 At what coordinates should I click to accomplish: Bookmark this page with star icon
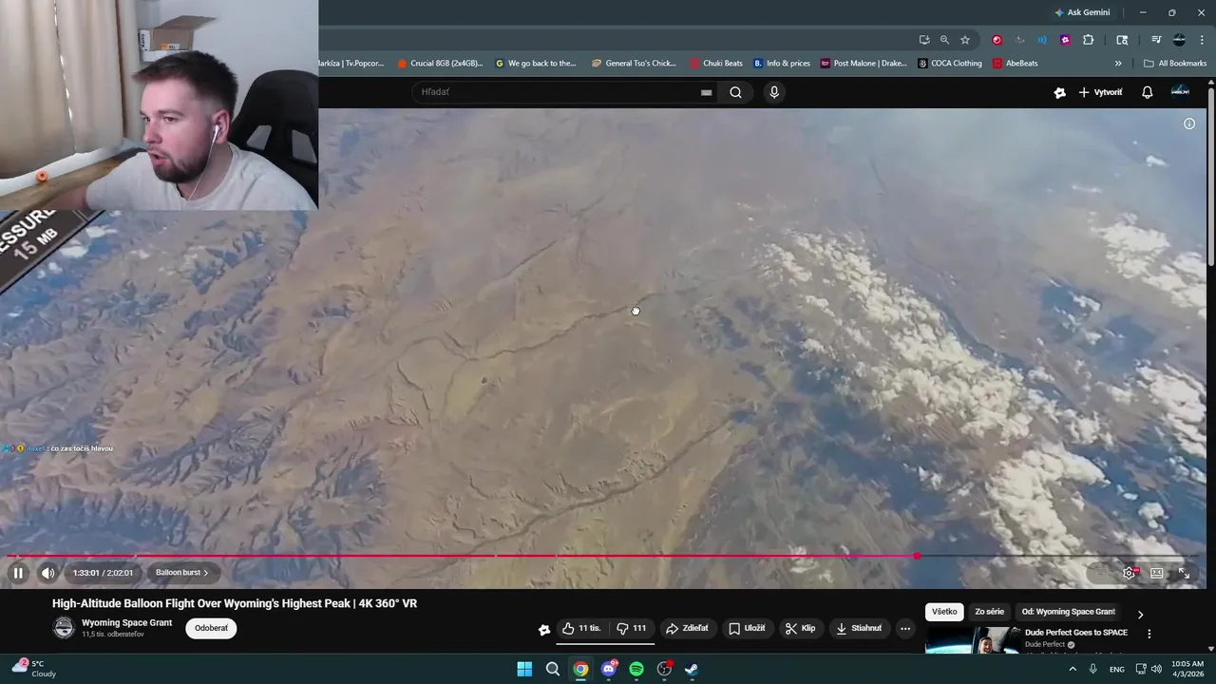pyautogui.click(x=965, y=40)
